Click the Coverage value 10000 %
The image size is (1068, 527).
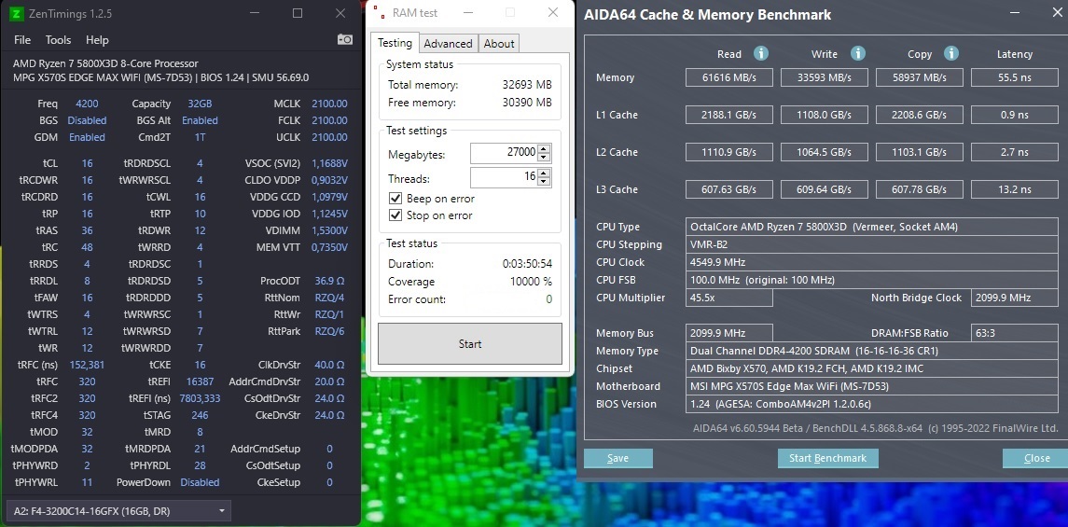[x=531, y=281]
